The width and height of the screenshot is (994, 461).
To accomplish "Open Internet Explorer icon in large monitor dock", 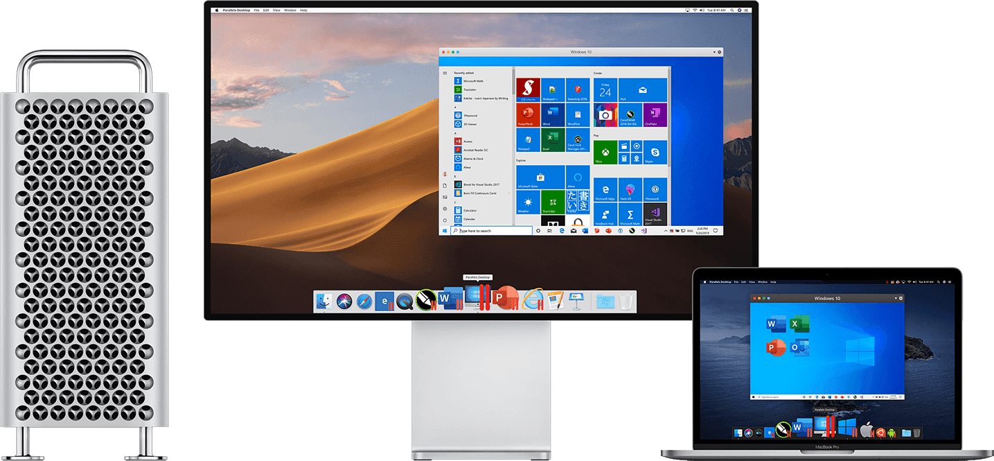I will (533, 299).
